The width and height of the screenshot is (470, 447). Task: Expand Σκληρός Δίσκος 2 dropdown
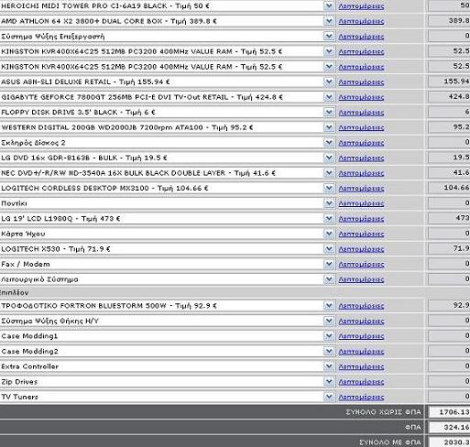click(329, 143)
